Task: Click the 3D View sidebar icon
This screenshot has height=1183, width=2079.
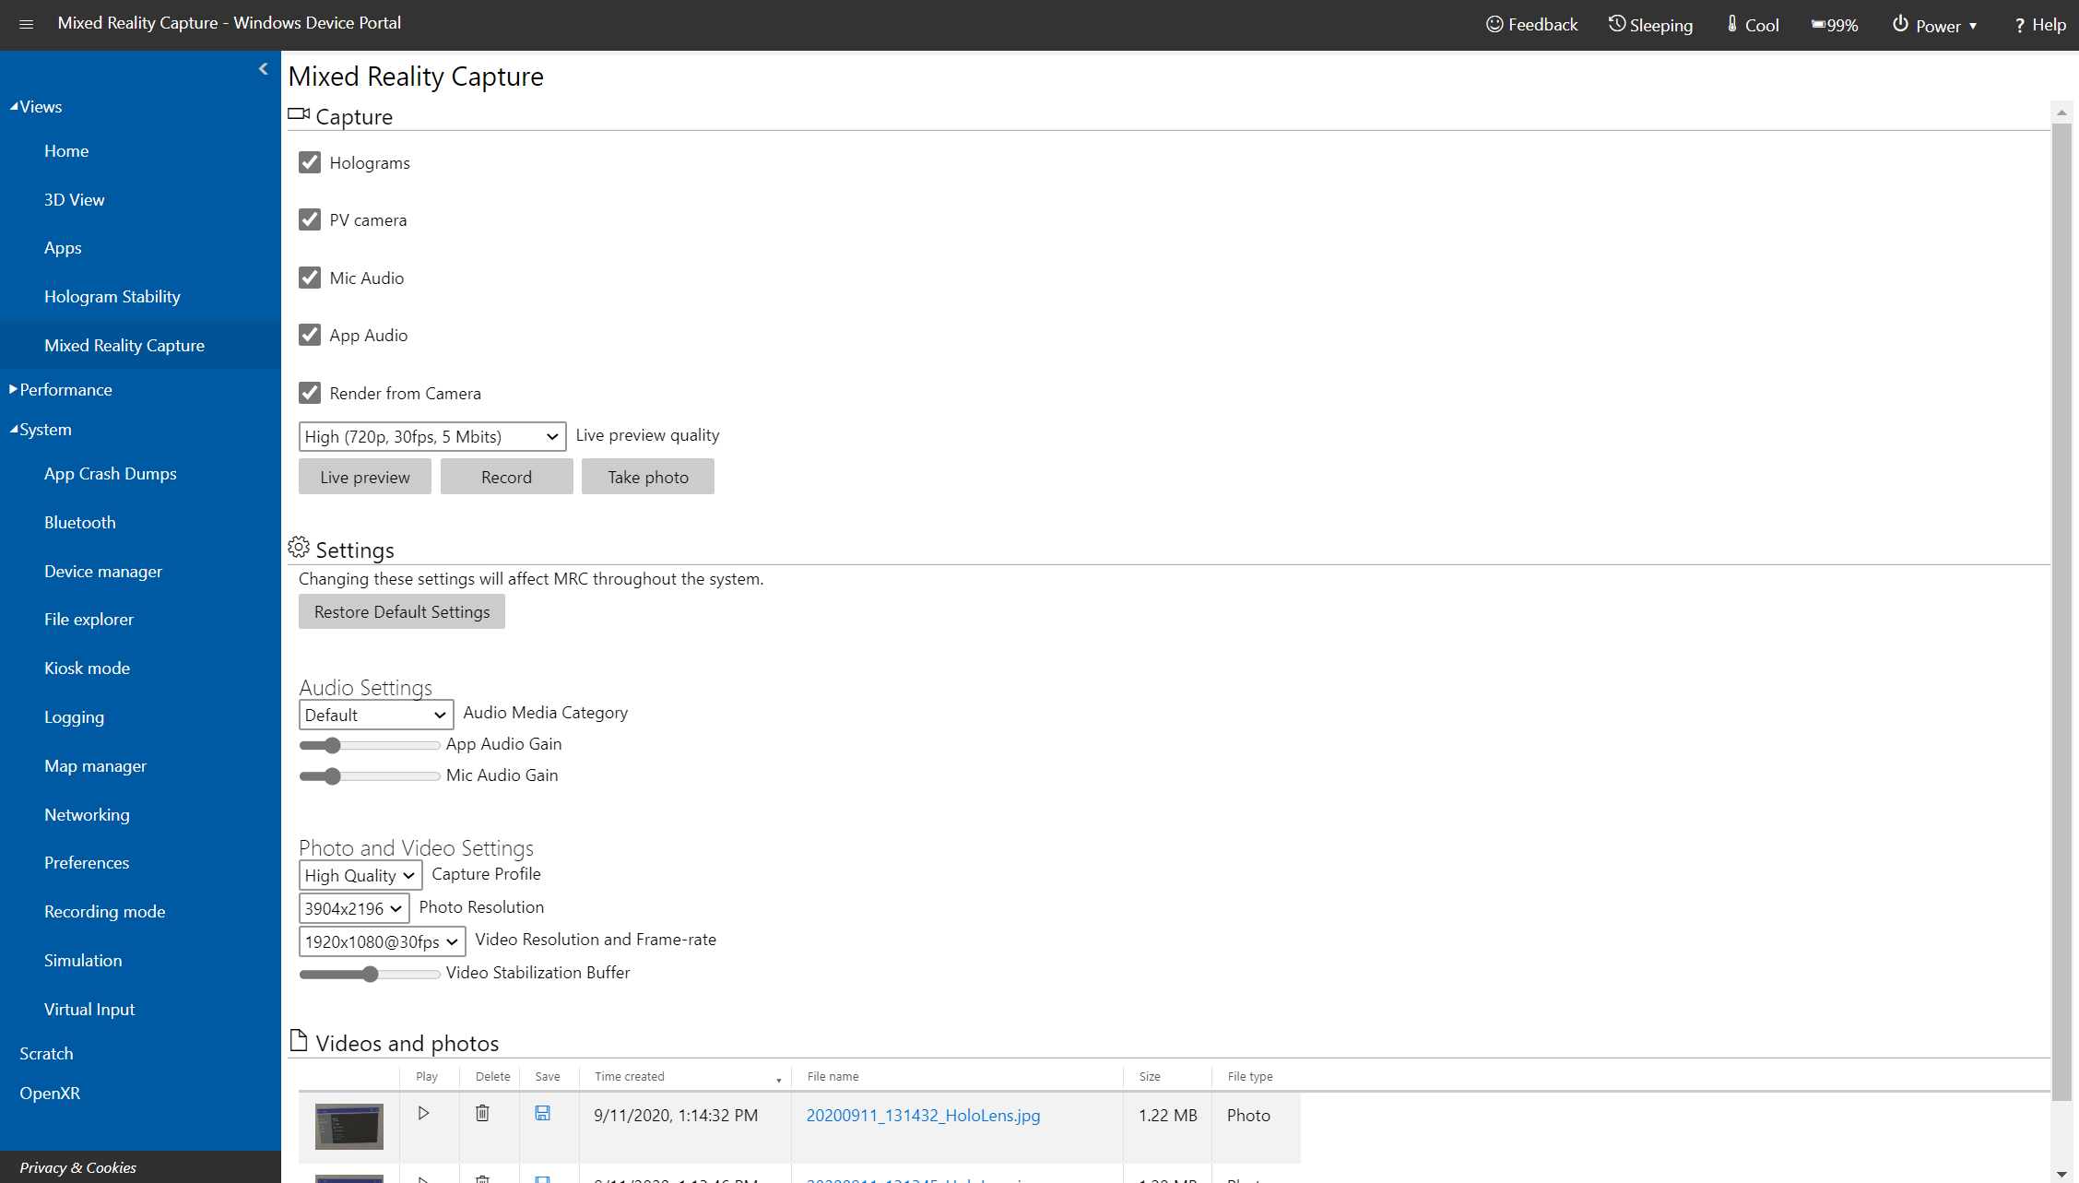Action: 75,198
